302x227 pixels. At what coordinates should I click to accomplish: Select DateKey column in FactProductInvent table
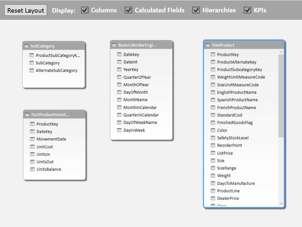coord(44,131)
